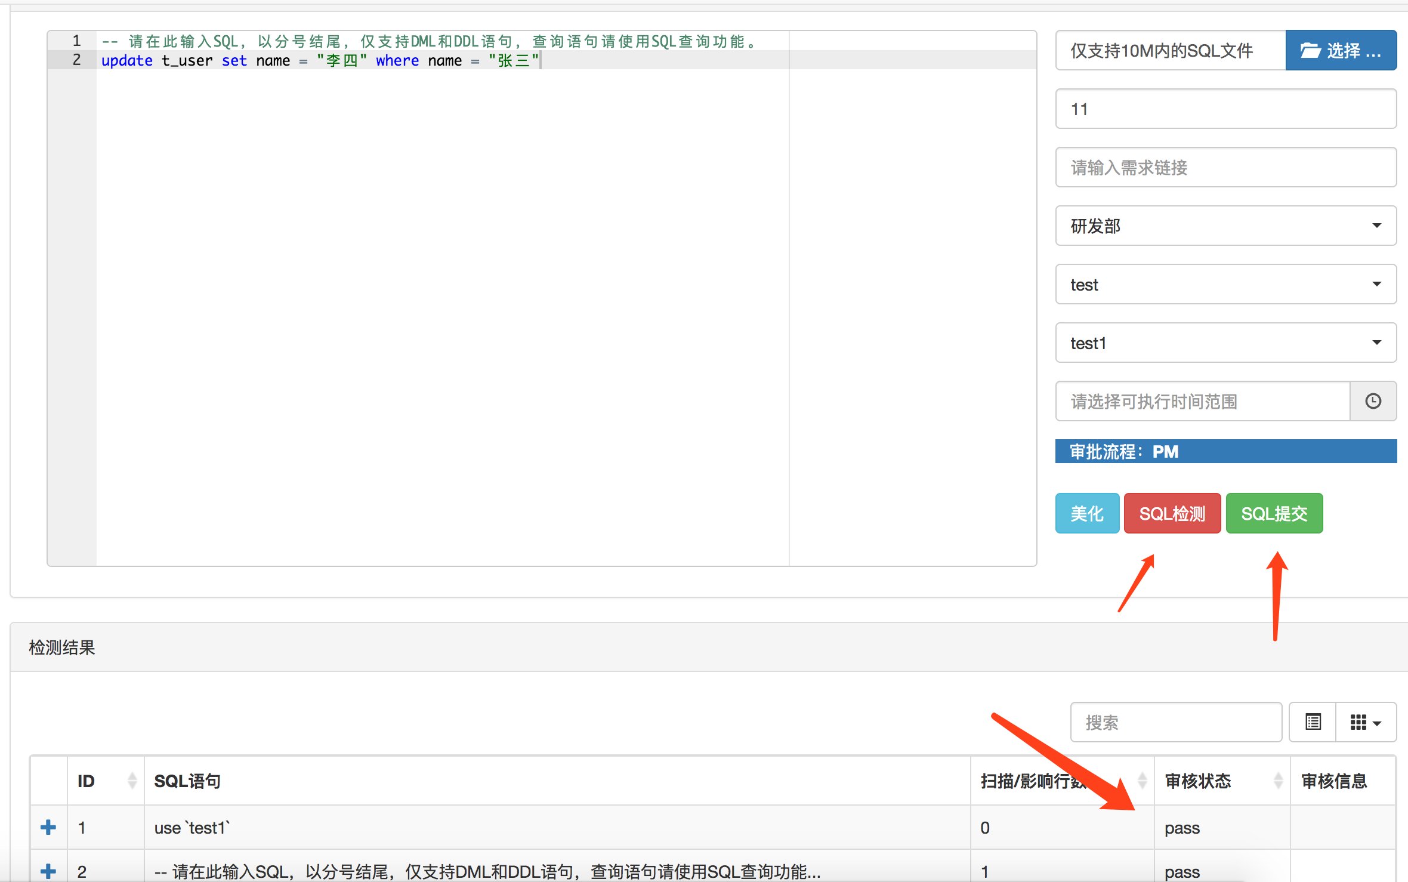Open the 研发部 department dropdown

(1225, 226)
